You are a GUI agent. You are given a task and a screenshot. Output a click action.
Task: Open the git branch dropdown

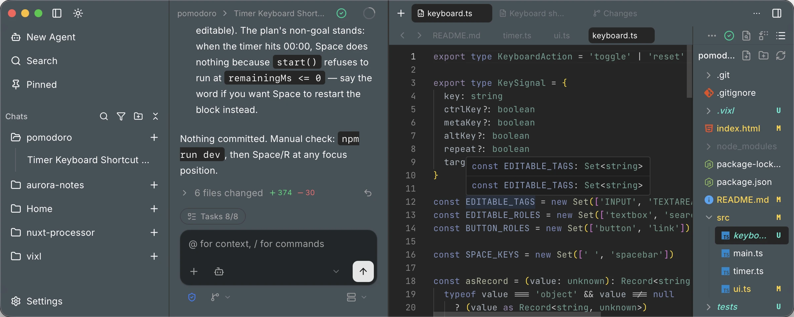pyautogui.click(x=220, y=297)
